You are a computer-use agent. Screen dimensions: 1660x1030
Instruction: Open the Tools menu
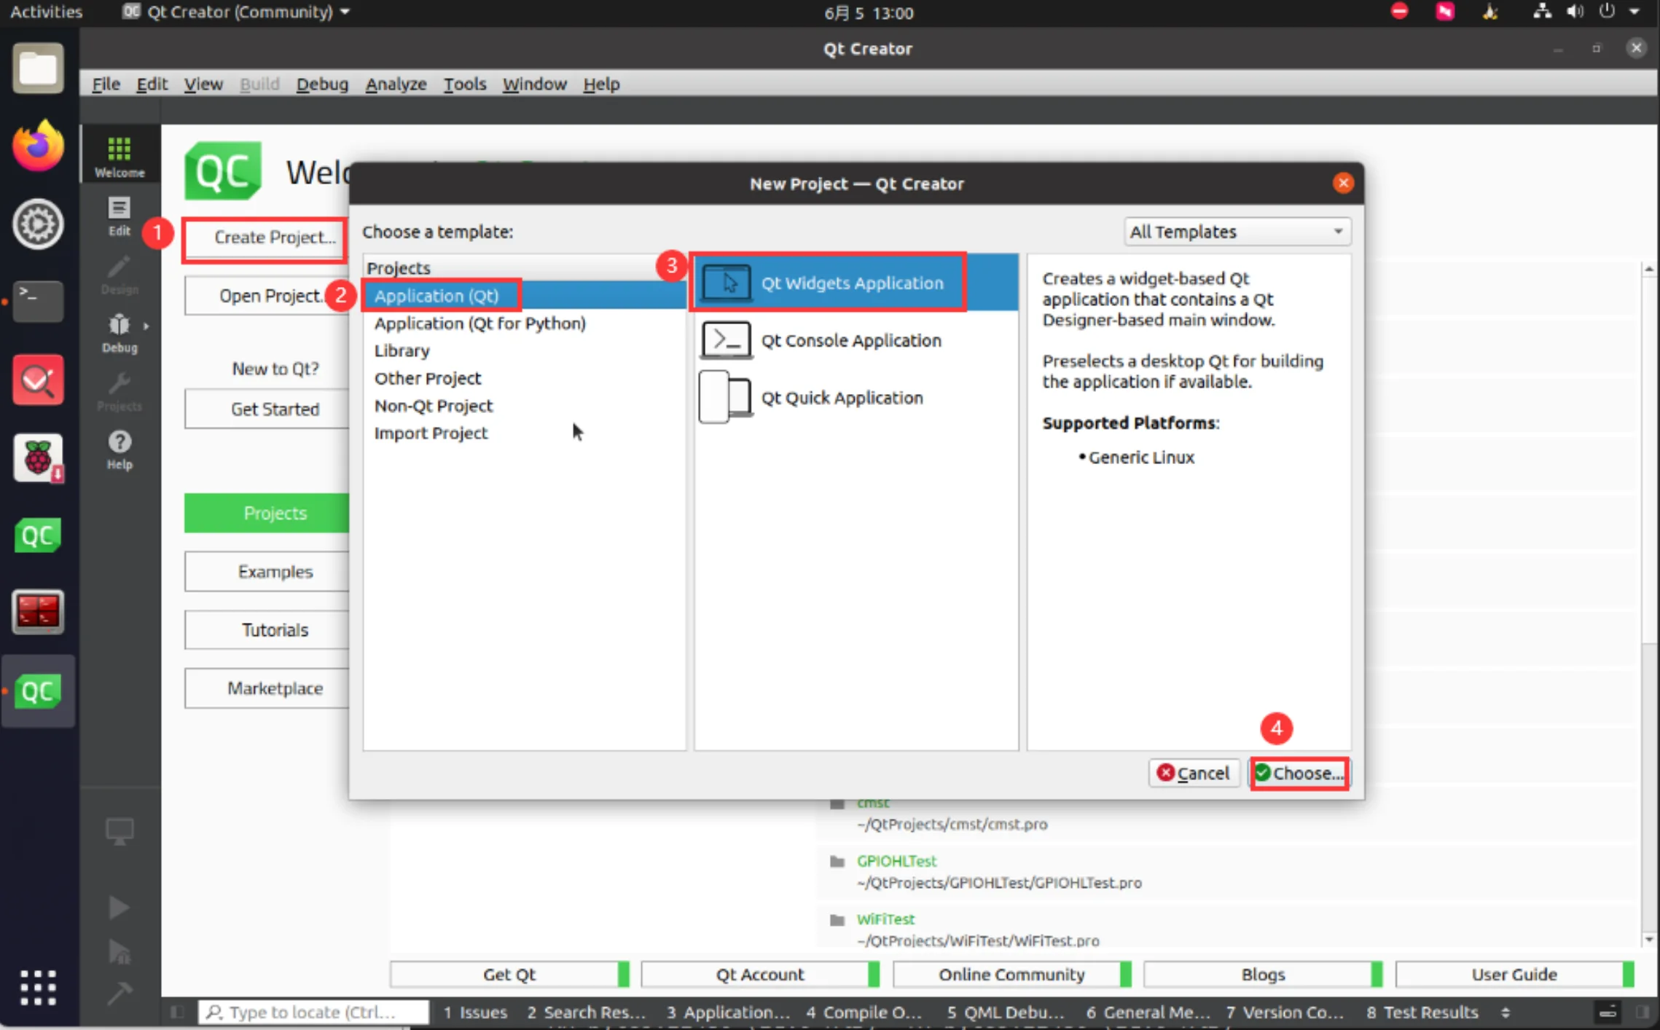464,84
